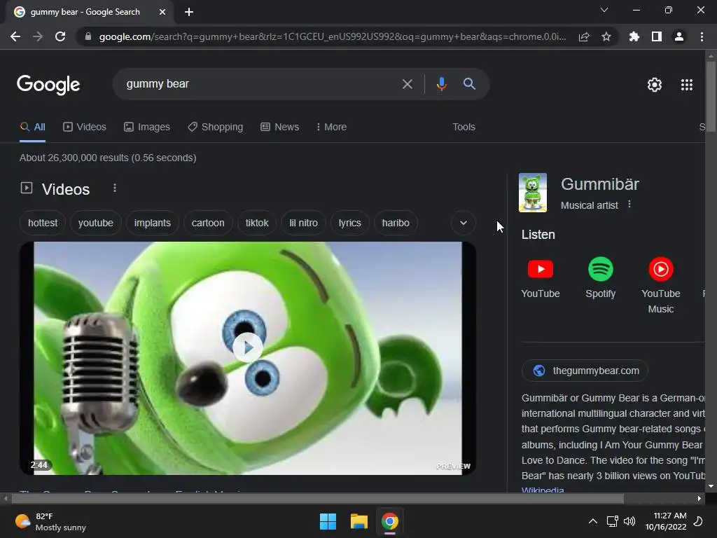Image resolution: width=717 pixels, height=538 pixels.
Task: Filter videos by lyrics chip
Action: click(x=350, y=223)
